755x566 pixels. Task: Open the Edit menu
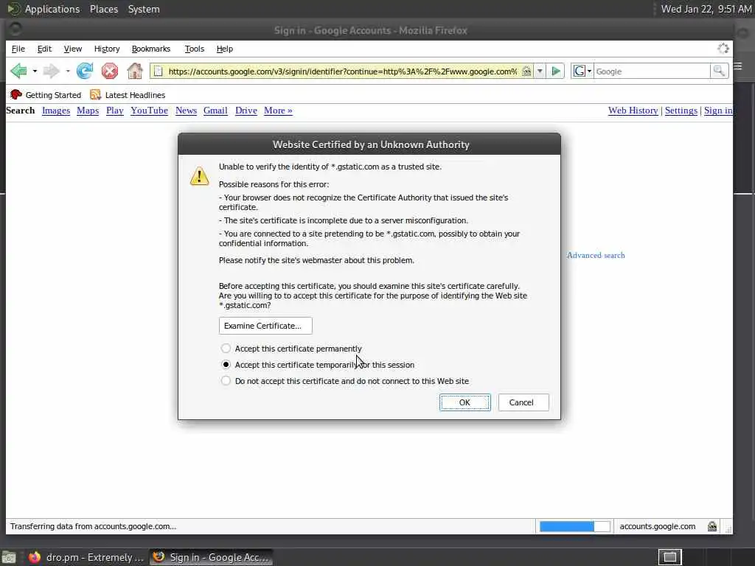pos(44,49)
